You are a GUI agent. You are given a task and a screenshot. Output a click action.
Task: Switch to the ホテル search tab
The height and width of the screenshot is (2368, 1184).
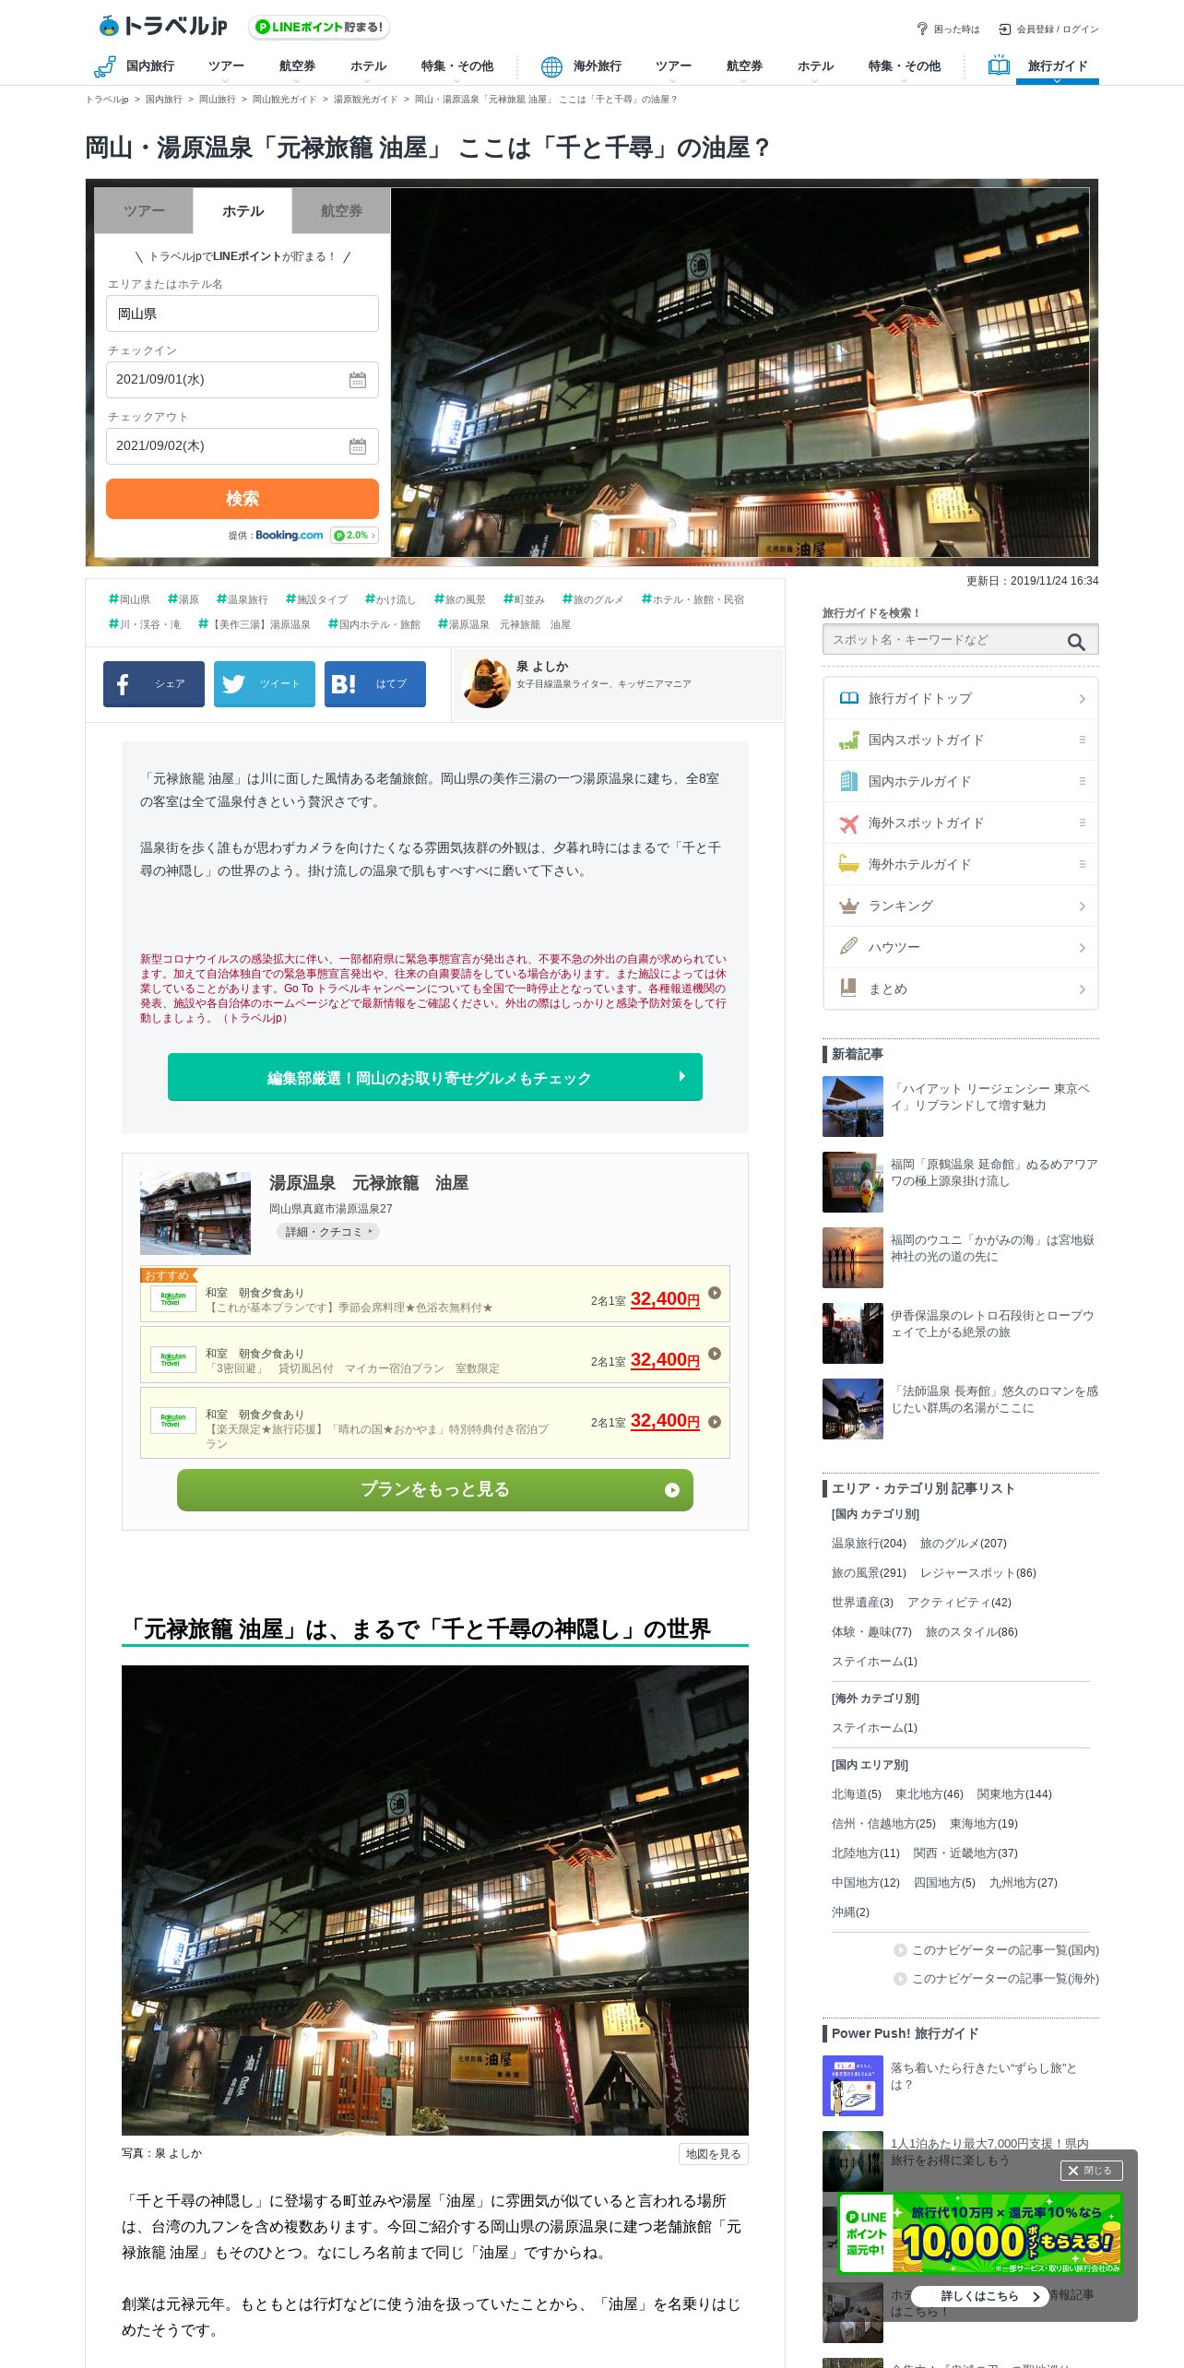tap(243, 211)
